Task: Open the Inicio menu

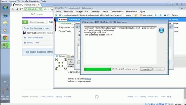Action: click(x=59, y=12)
